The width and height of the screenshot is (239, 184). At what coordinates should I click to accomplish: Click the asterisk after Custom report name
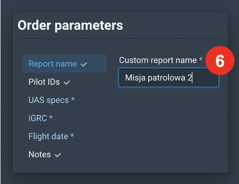pyautogui.click(x=201, y=60)
